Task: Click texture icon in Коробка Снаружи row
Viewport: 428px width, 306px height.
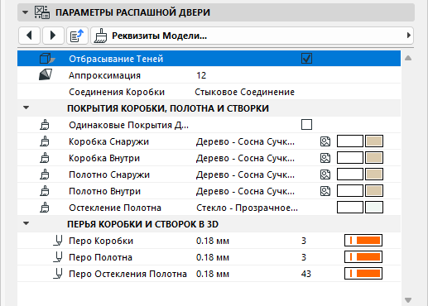Action: tap(325, 141)
